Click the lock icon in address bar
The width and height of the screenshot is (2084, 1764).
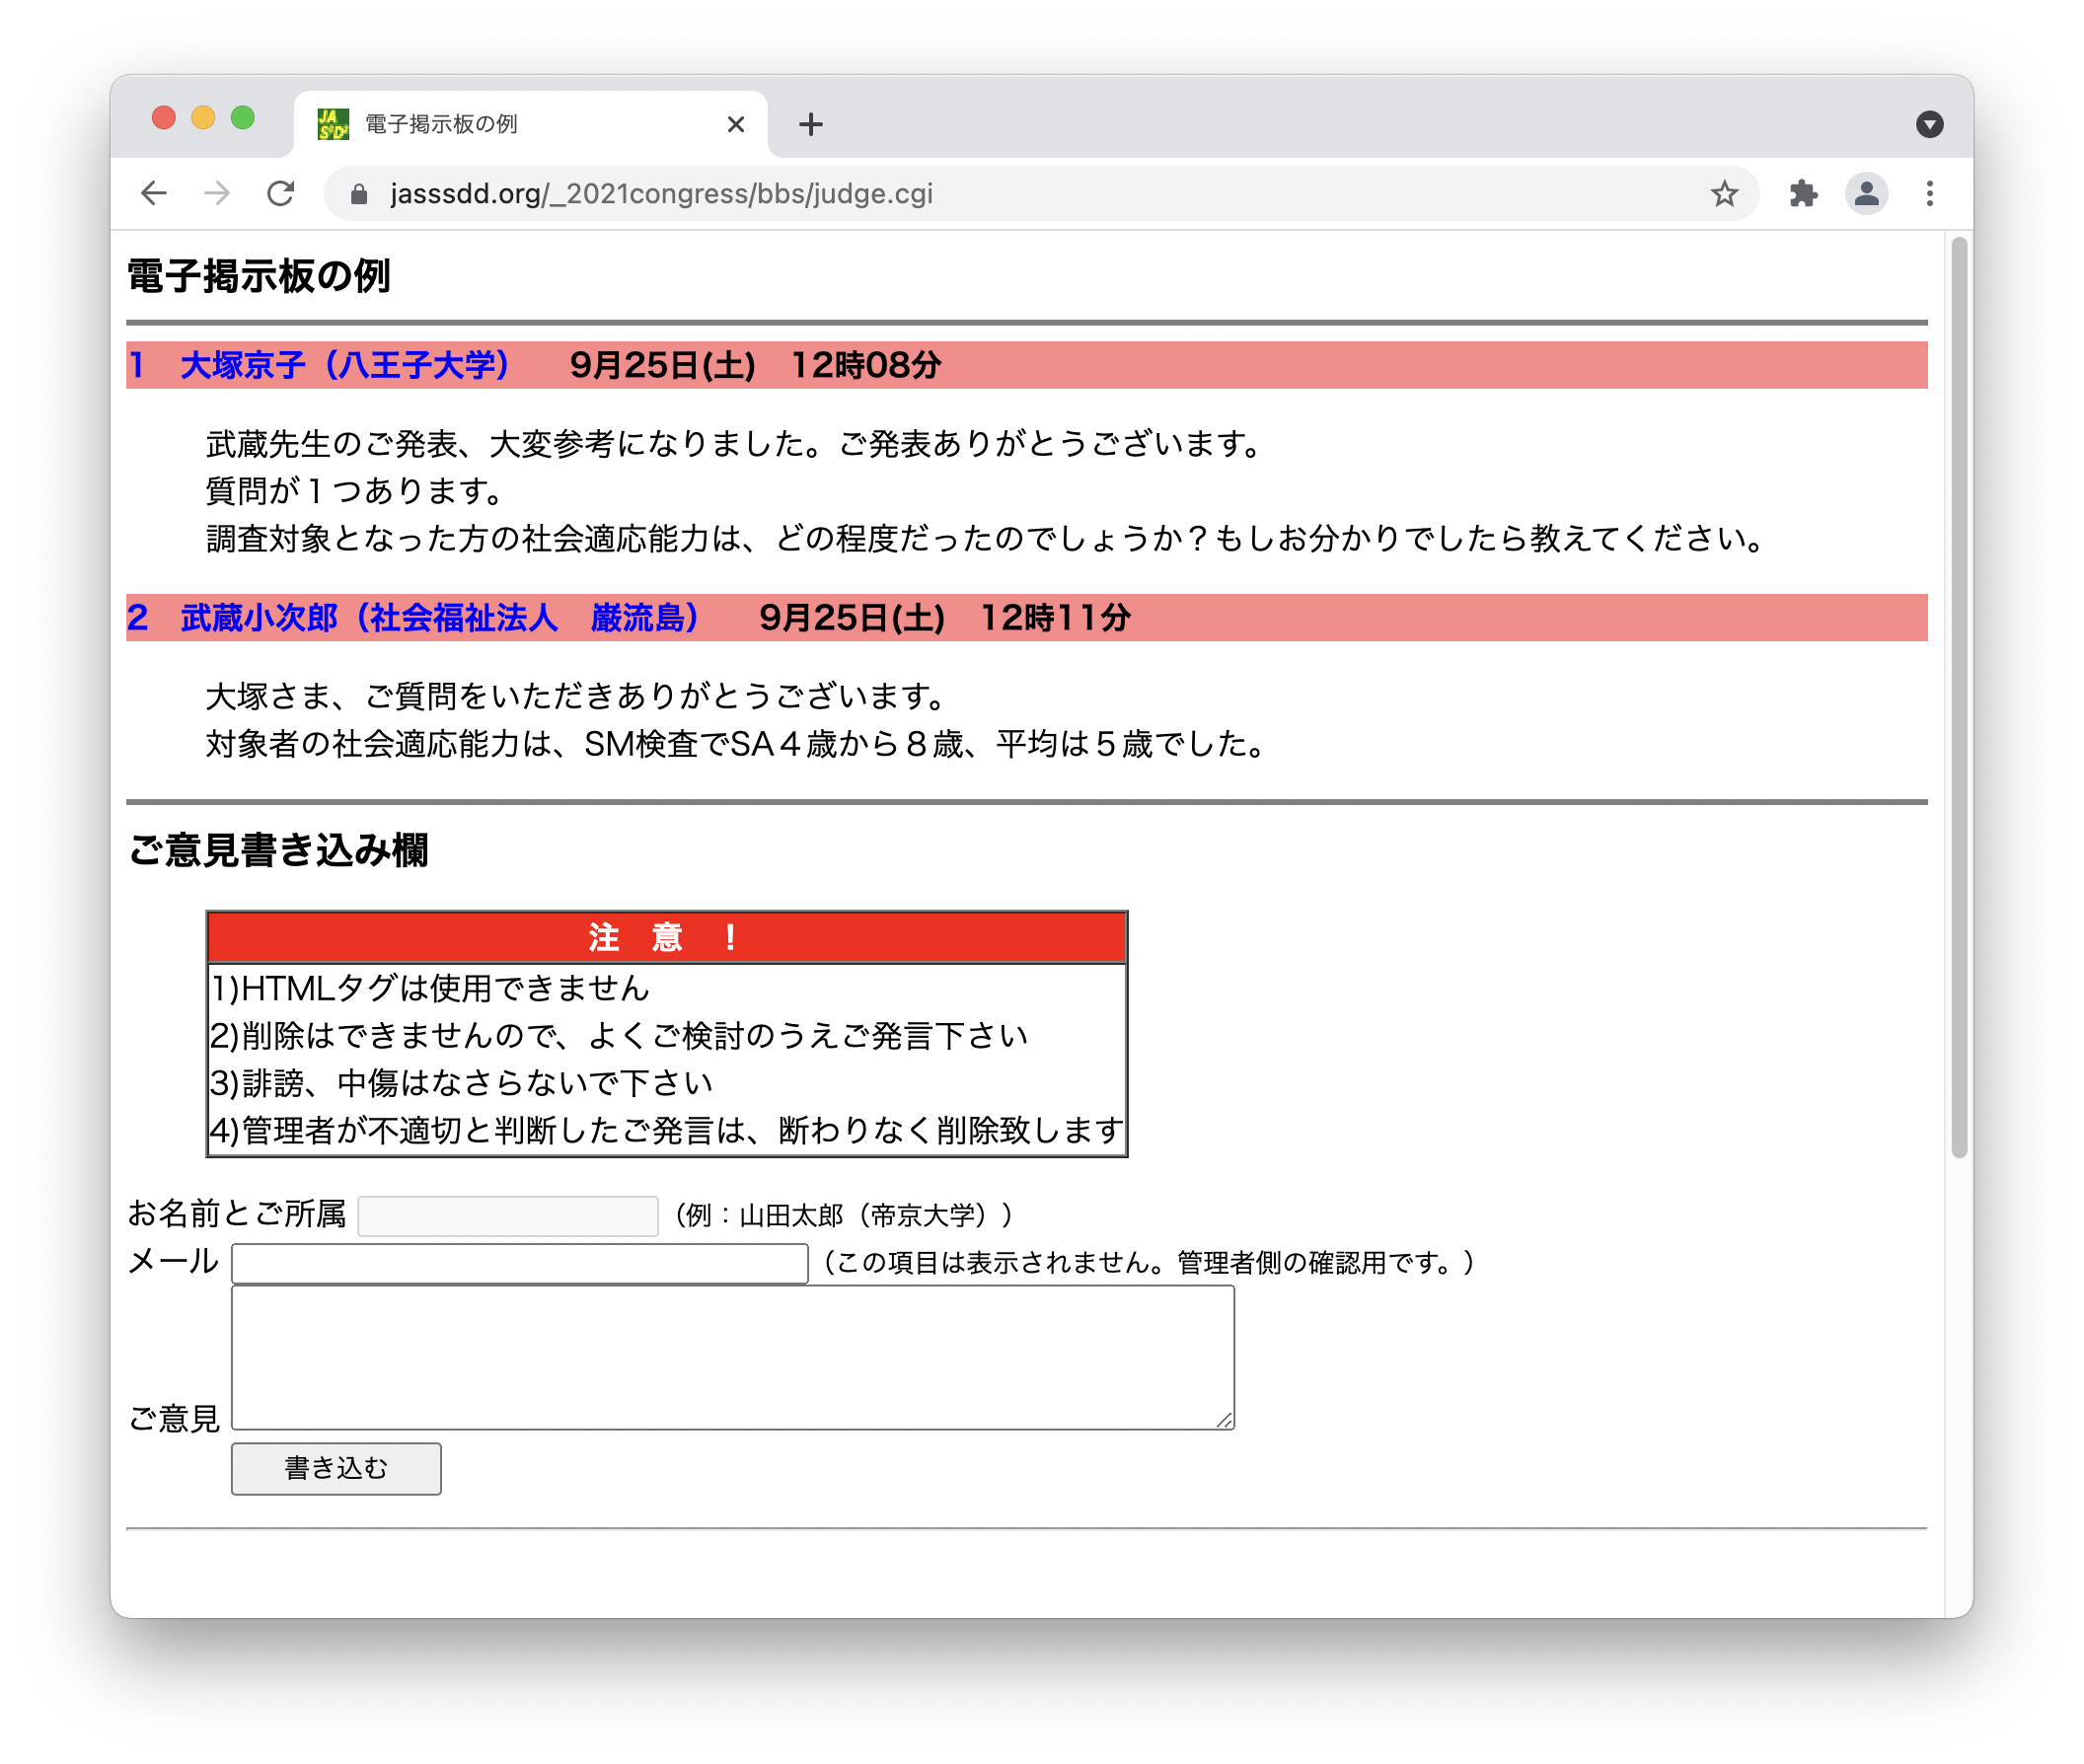(359, 194)
